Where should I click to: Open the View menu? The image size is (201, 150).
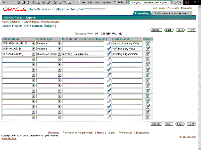pos(97,2)
